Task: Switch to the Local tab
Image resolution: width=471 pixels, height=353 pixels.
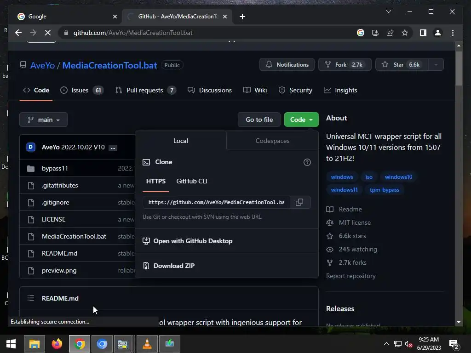Action: click(180, 141)
